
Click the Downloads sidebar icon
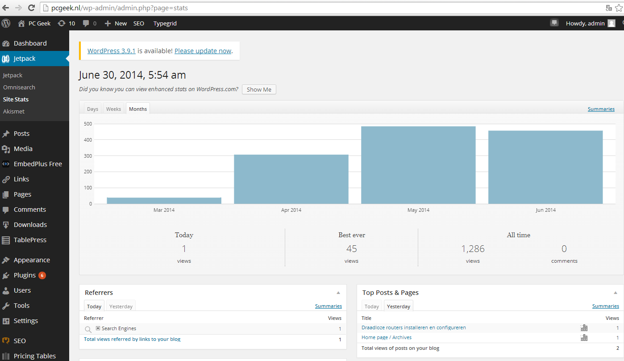pyautogui.click(x=6, y=225)
